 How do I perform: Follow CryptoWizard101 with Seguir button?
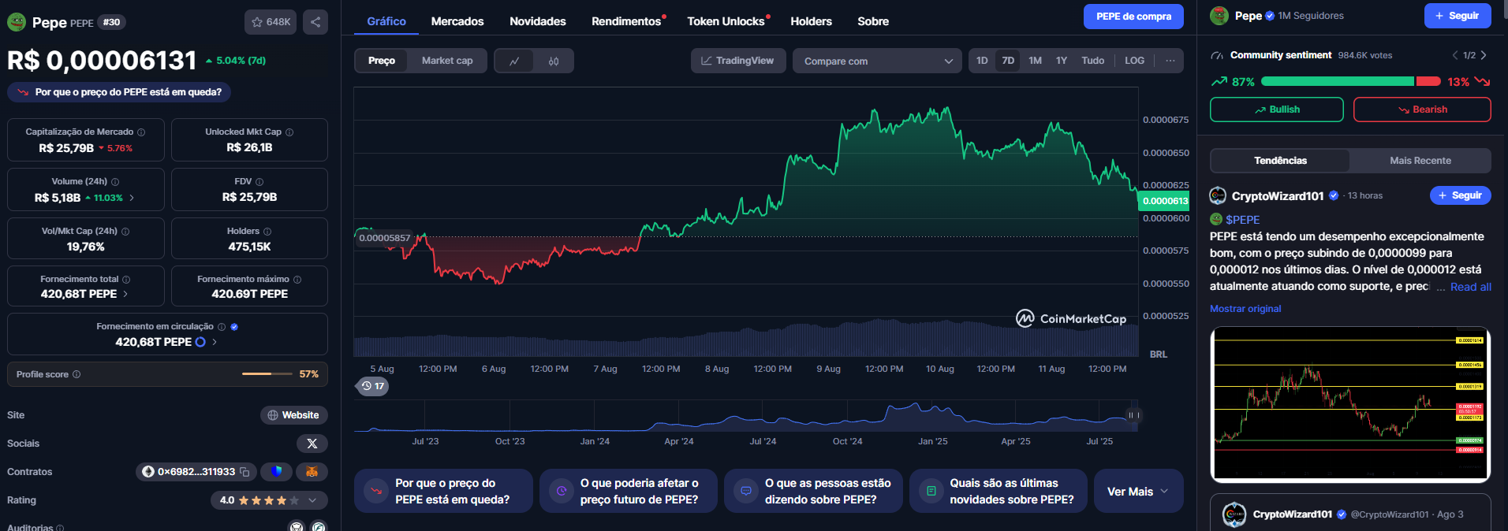pos(1460,195)
